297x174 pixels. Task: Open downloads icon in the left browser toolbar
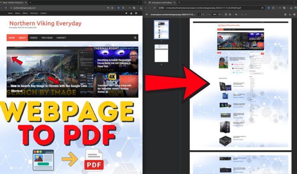click(141, 8)
